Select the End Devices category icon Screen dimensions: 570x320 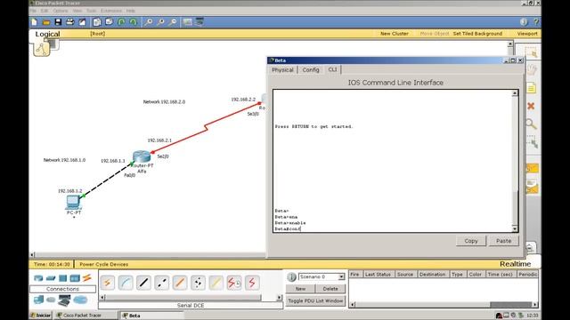pyautogui.click(x=38, y=300)
